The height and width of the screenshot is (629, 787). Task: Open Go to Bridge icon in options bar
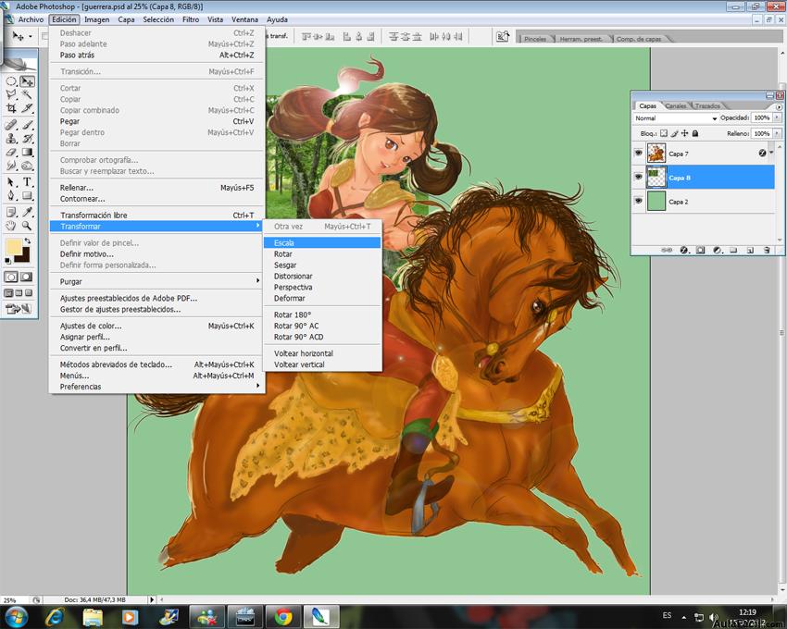click(503, 37)
